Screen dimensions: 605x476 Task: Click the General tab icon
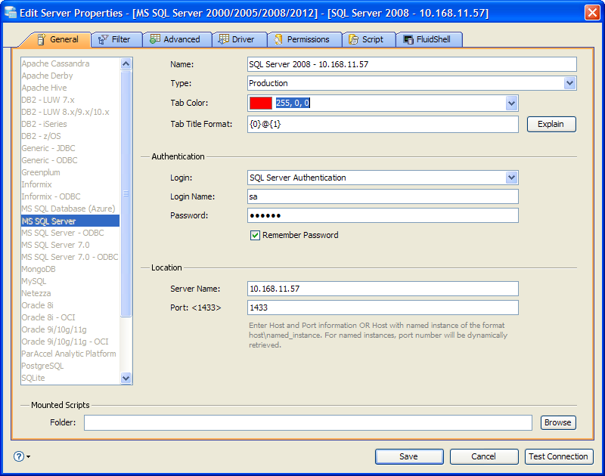coord(42,39)
